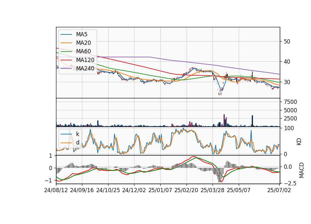Click the 25/01/07 date axis label
Image resolution: width=311 pixels, height=224 pixels.
[x=160, y=190]
